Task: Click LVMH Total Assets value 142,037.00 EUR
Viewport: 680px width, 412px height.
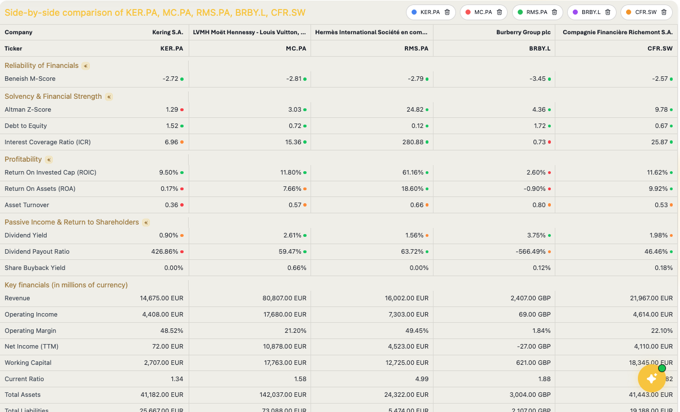Action: pyautogui.click(x=283, y=395)
